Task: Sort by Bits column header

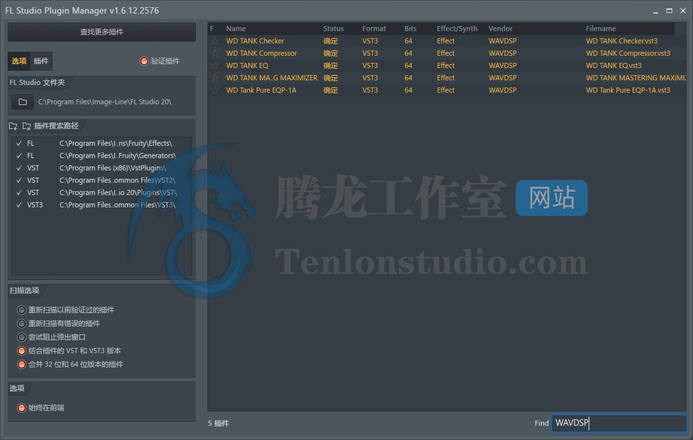Action: click(x=410, y=29)
